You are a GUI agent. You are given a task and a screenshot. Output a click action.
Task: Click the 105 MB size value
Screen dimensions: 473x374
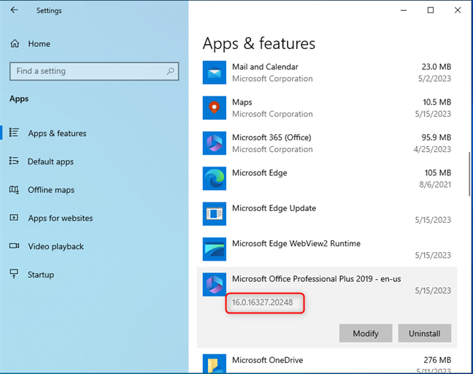click(438, 172)
